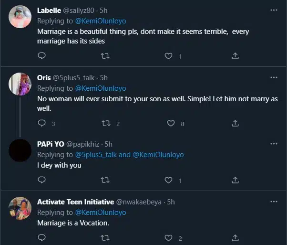Image resolution: width=287 pixels, height=245 pixels.
Task: Open more options on PAPi YO's tweet
Action: [x=274, y=144]
